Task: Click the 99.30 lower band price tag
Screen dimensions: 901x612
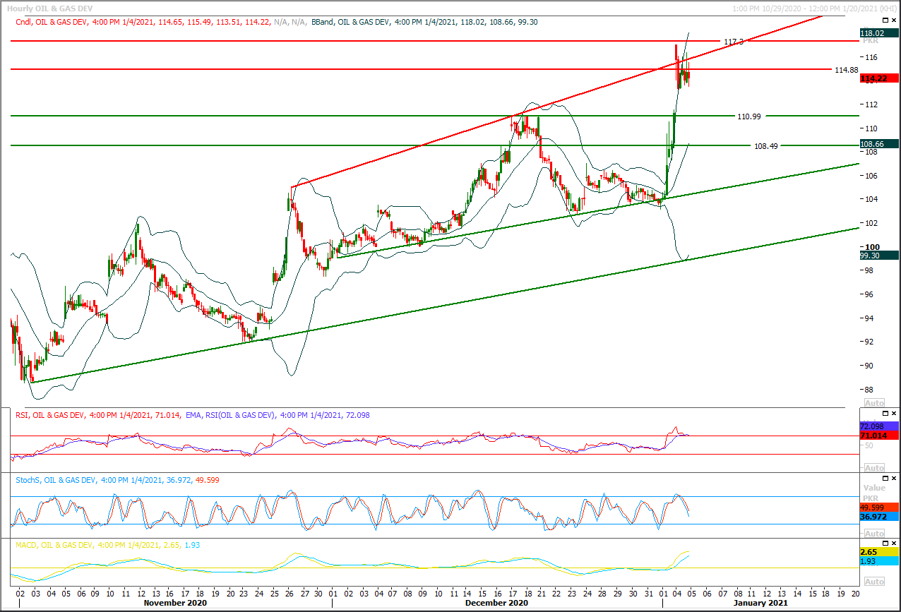Action: point(879,256)
